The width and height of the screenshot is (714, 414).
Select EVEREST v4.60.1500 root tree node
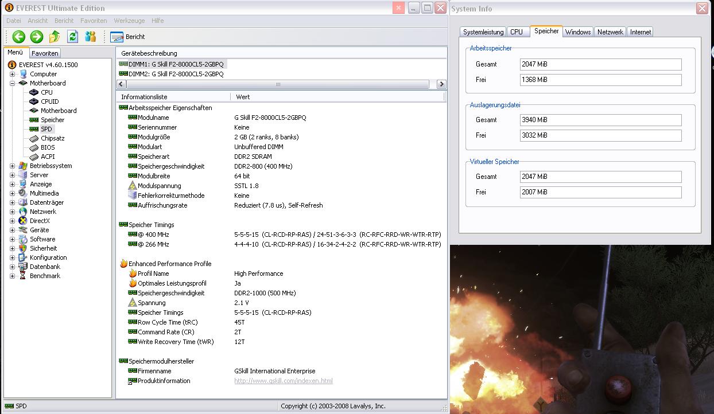pos(48,65)
